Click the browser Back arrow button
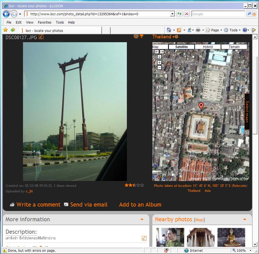The height and width of the screenshot is (254, 259). (x=6, y=14)
